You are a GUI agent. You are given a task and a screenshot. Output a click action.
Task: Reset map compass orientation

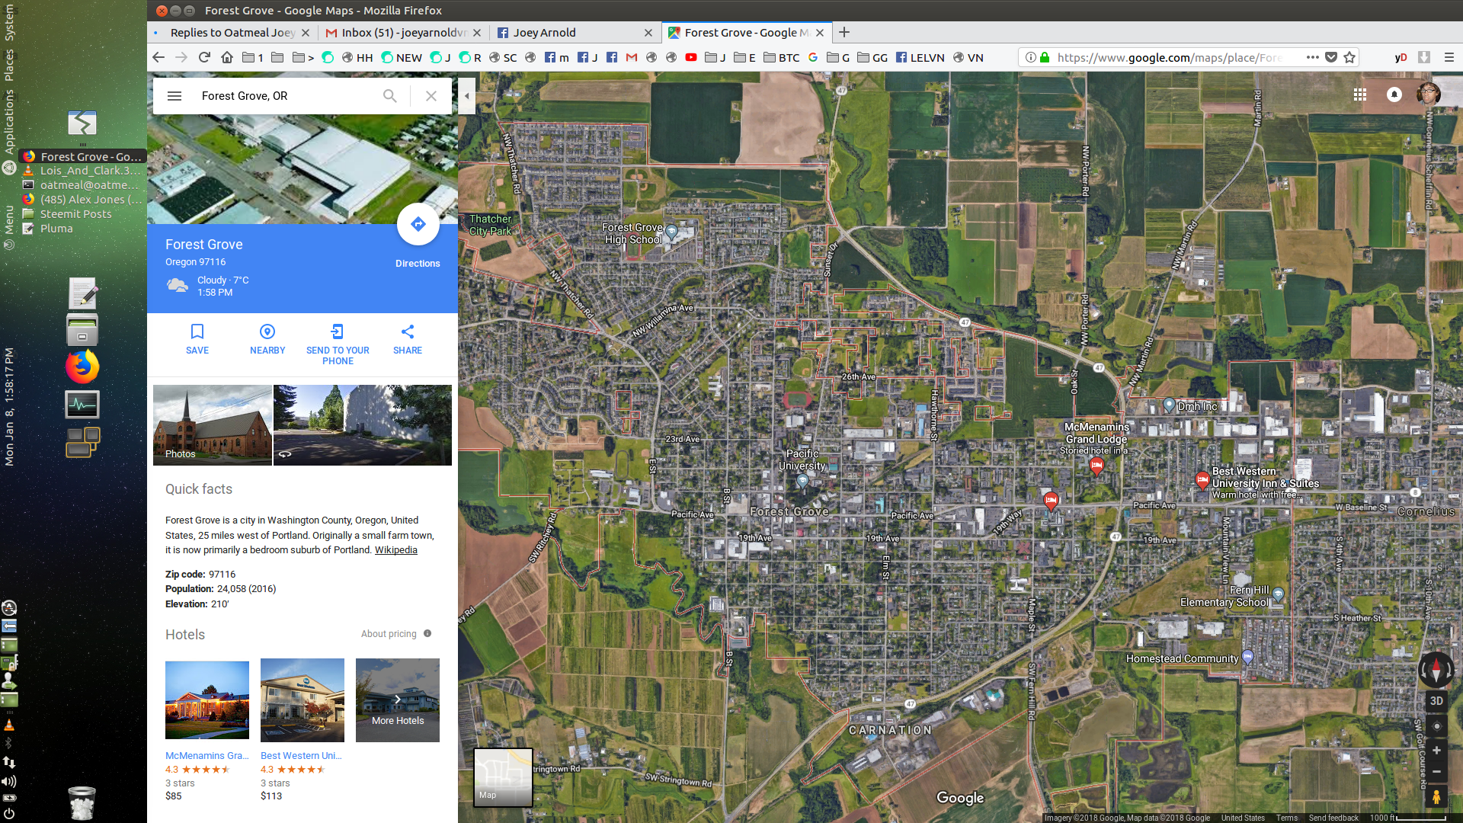click(1436, 671)
